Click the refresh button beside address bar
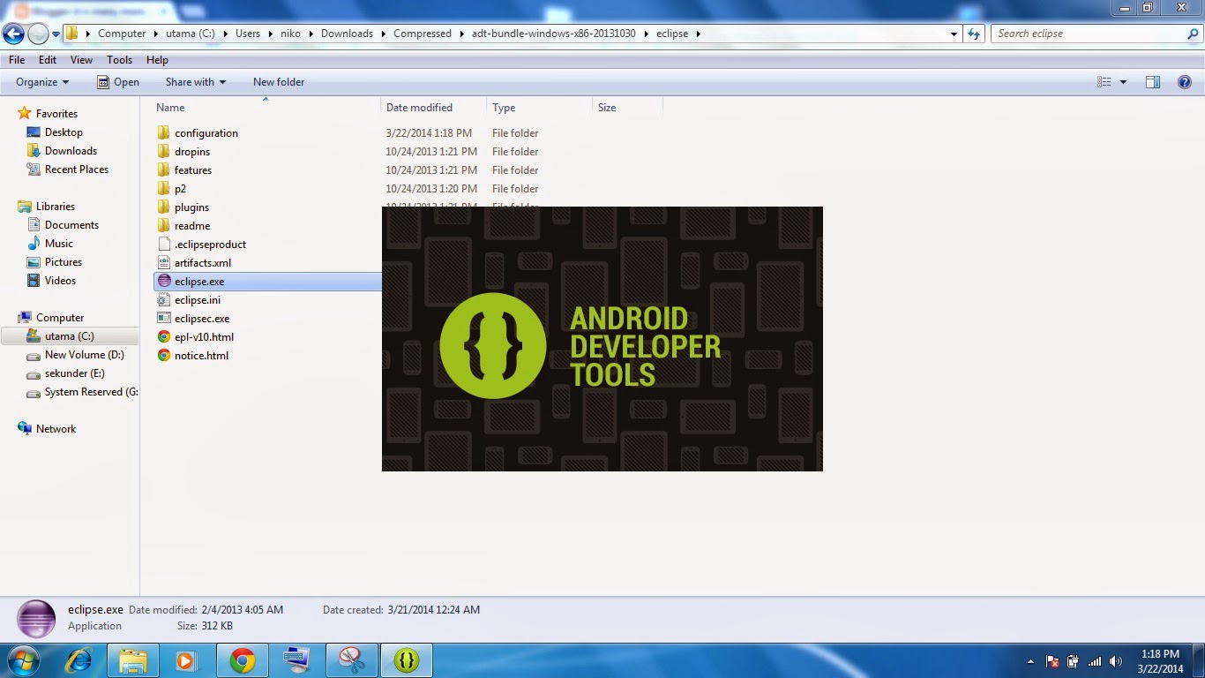The image size is (1205, 678). click(974, 34)
